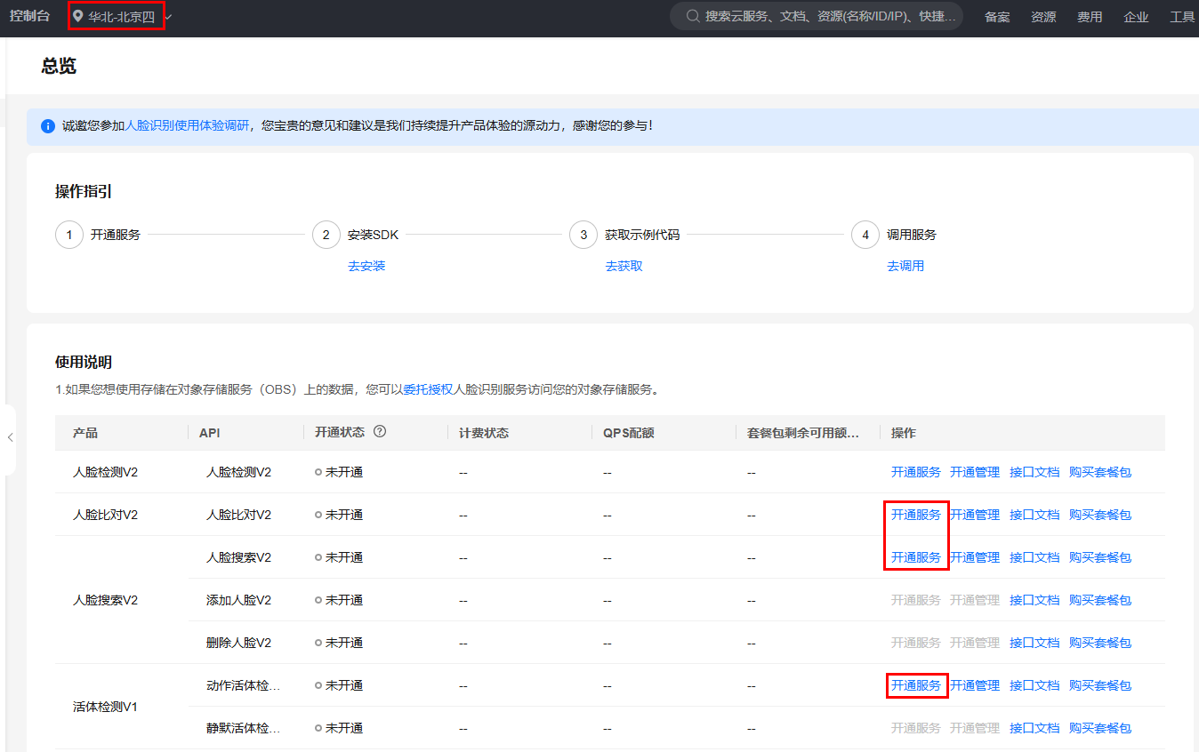Click 开通服务 for 人脸比对V2 row

(x=915, y=515)
